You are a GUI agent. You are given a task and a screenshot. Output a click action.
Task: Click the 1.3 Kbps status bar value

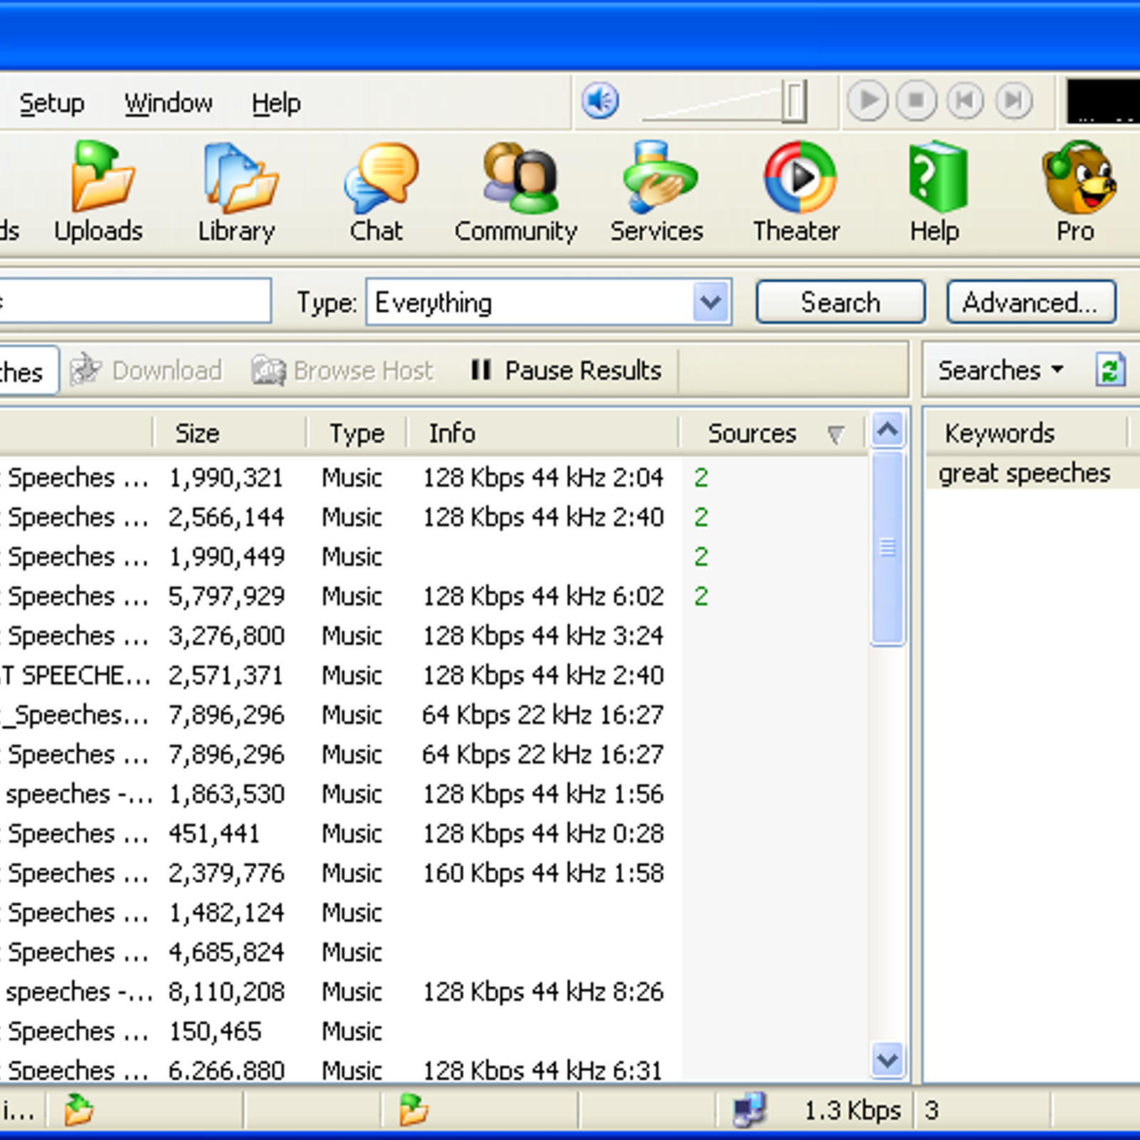coord(852,1110)
